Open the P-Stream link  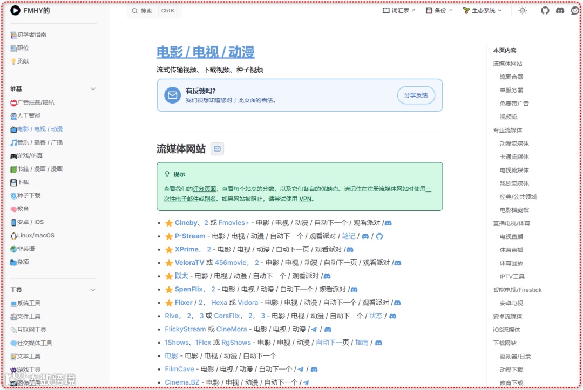pos(189,236)
